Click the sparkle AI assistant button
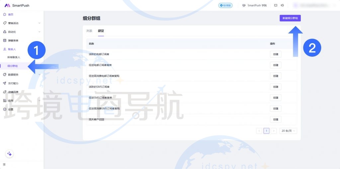Image resolution: width=340 pixels, height=169 pixels. pos(9,154)
